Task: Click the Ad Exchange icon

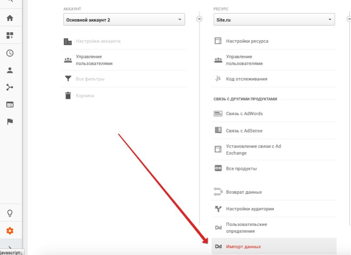Action: coord(218,149)
